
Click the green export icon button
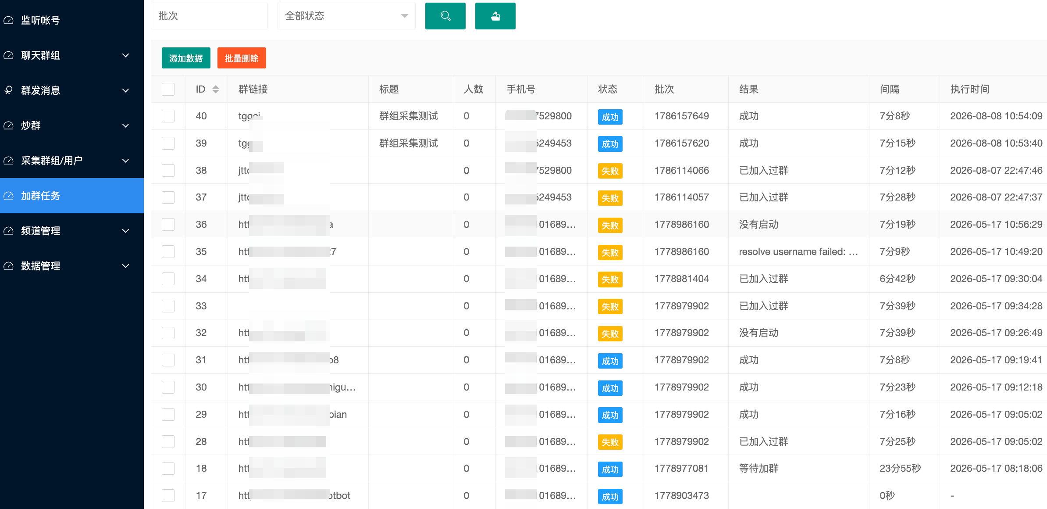click(x=495, y=16)
